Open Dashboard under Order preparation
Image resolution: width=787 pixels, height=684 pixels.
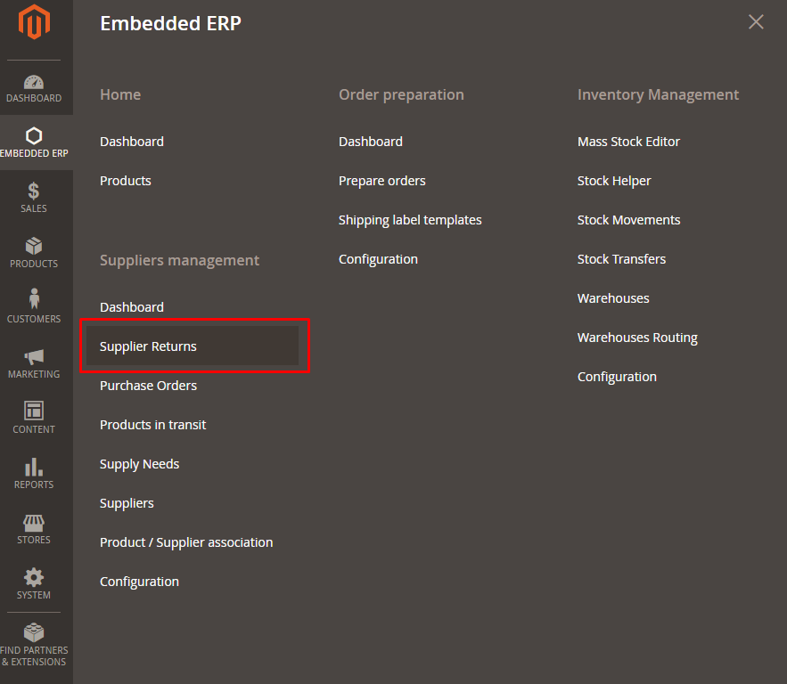click(x=371, y=142)
